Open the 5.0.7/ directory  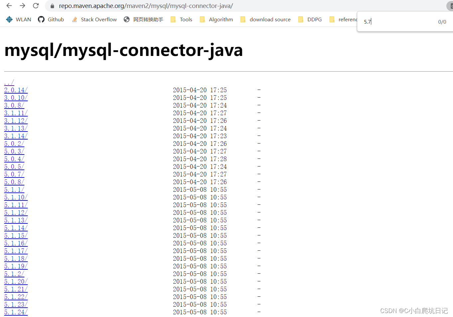click(x=14, y=174)
